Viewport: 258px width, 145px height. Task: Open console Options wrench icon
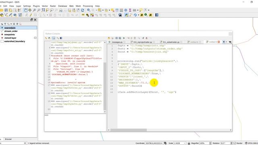(x=58, y=38)
